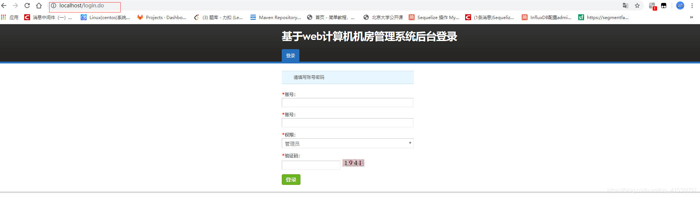
Task: Expand the 权限 role dropdown (管理员)
Action: pyautogui.click(x=347, y=143)
